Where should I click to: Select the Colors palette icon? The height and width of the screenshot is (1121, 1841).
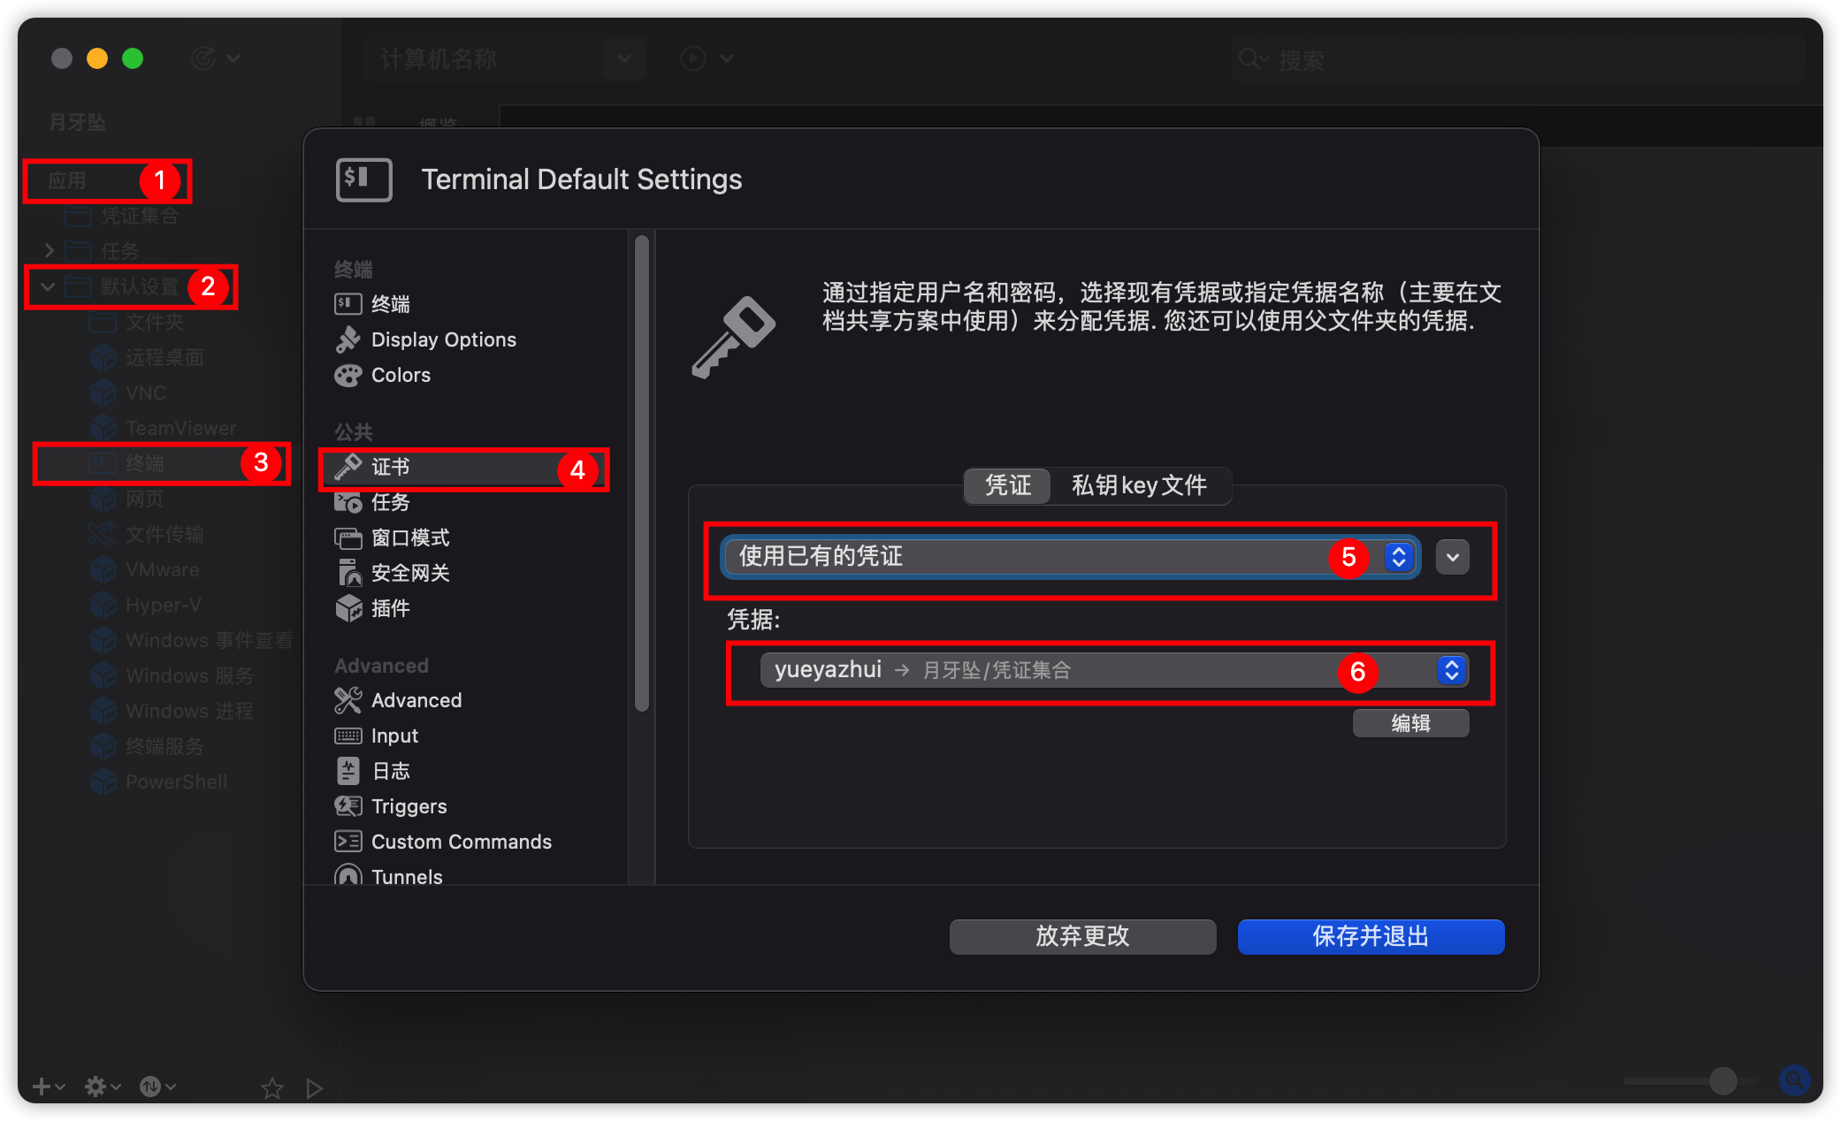(348, 375)
